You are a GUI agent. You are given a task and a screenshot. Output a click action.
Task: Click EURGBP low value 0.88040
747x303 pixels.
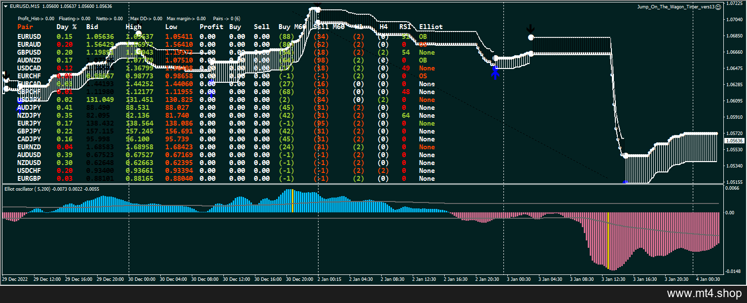179,178
